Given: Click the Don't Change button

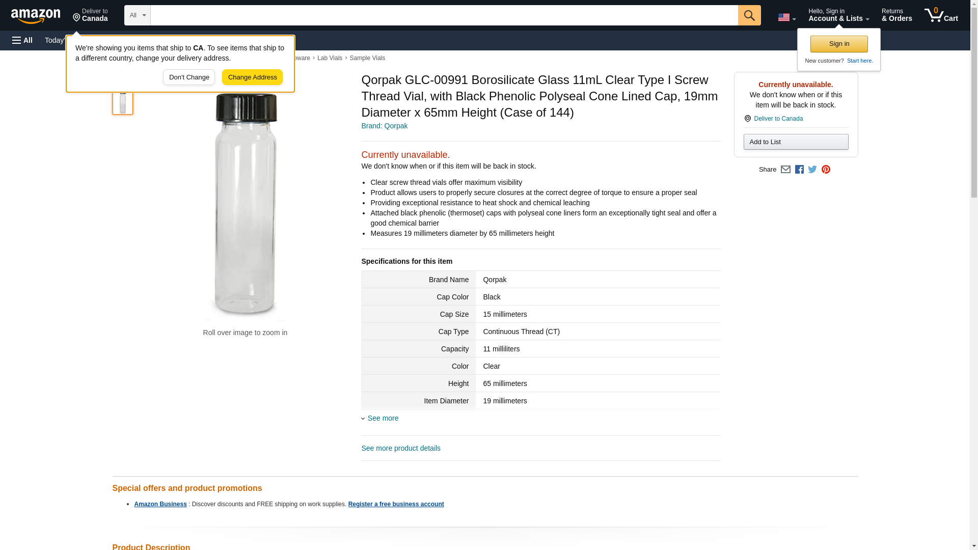Looking at the screenshot, I should click(x=189, y=77).
